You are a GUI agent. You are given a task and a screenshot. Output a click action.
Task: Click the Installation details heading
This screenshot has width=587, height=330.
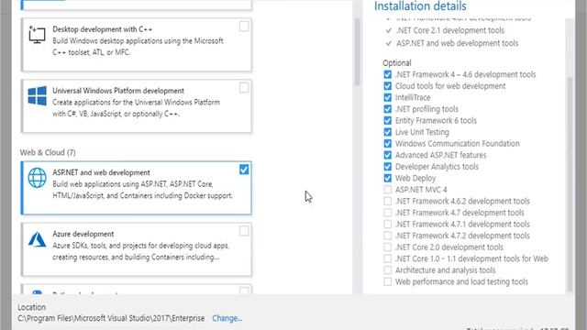coord(420,6)
